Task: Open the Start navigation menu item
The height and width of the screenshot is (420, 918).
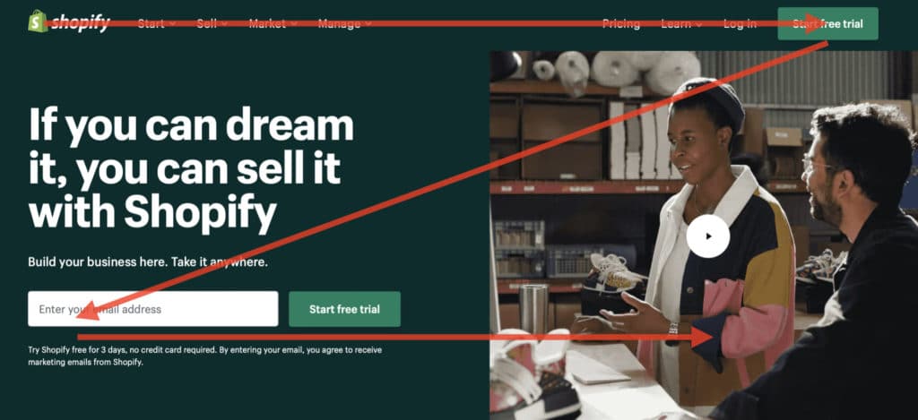Action: [151, 23]
